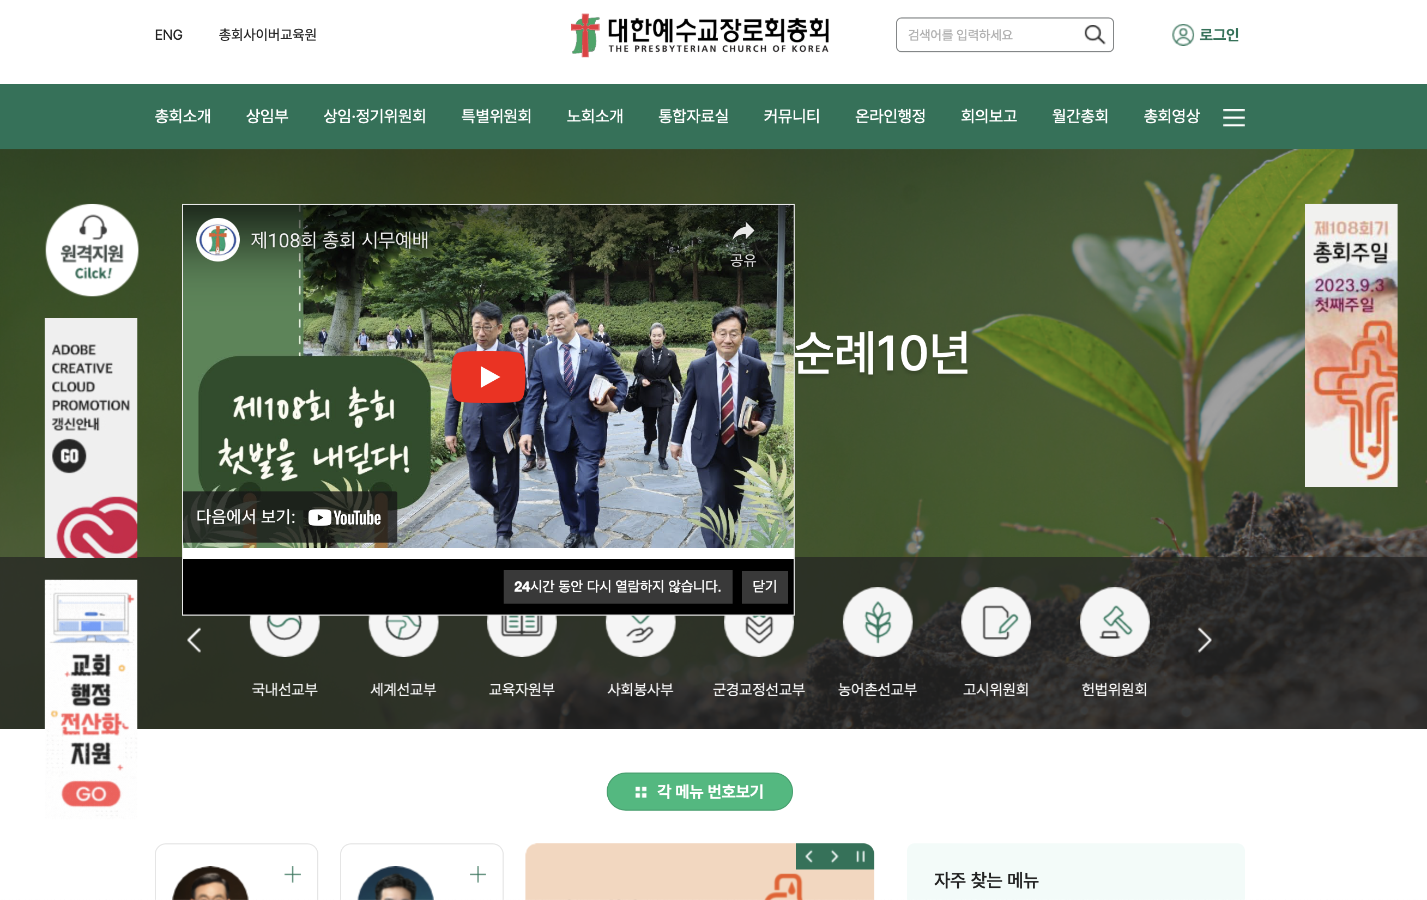Viewport: 1427px width, 900px height.
Task: Click the 각 메뉴 번호보기 button
Action: [x=699, y=791]
